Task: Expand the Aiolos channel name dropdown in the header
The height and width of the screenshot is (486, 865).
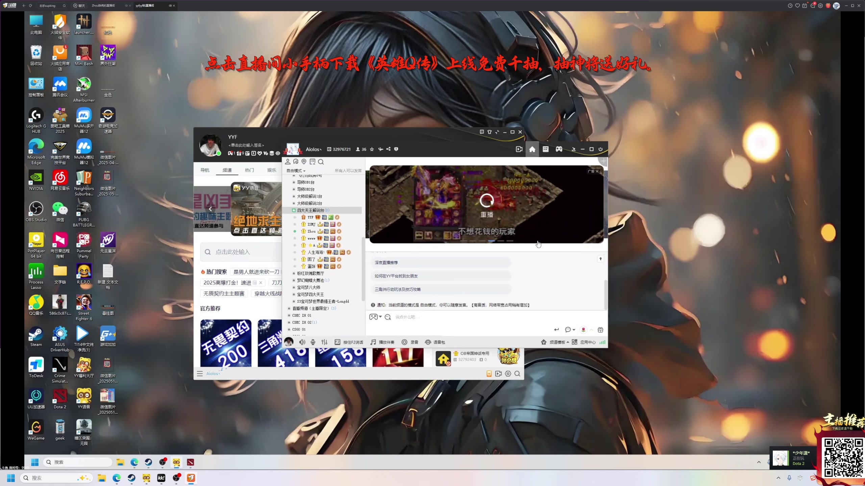Action: click(x=314, y=149)
